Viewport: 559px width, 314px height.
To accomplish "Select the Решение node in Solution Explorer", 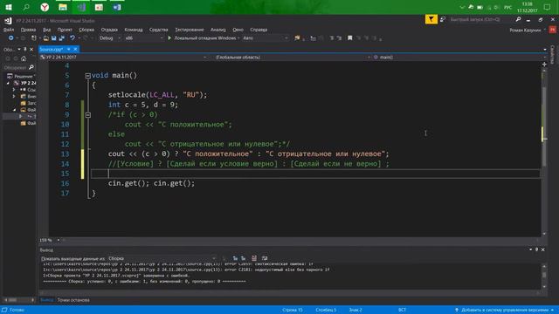I will (x=21, y=76).
